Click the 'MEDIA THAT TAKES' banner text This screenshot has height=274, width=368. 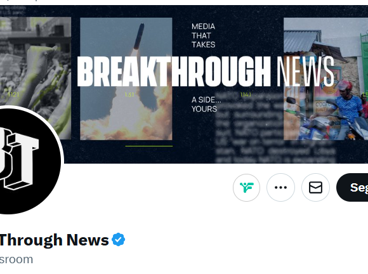tap(203, 36)
